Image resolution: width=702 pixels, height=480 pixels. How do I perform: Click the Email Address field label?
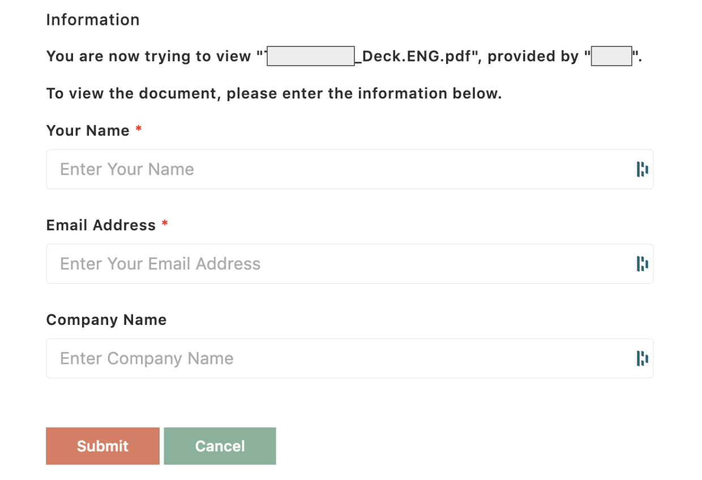pyautogui.click(x=101, y=225)
